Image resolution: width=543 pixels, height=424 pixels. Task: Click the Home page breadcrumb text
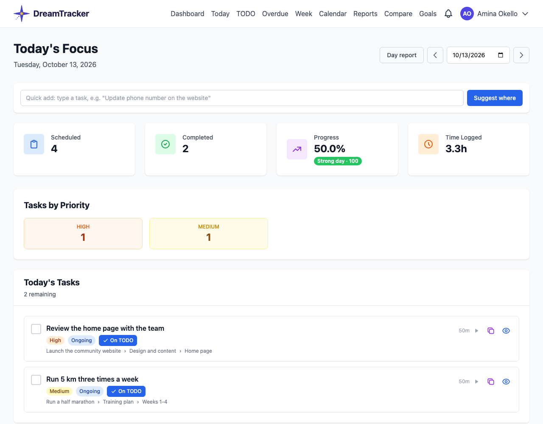[x=198, y=351]
